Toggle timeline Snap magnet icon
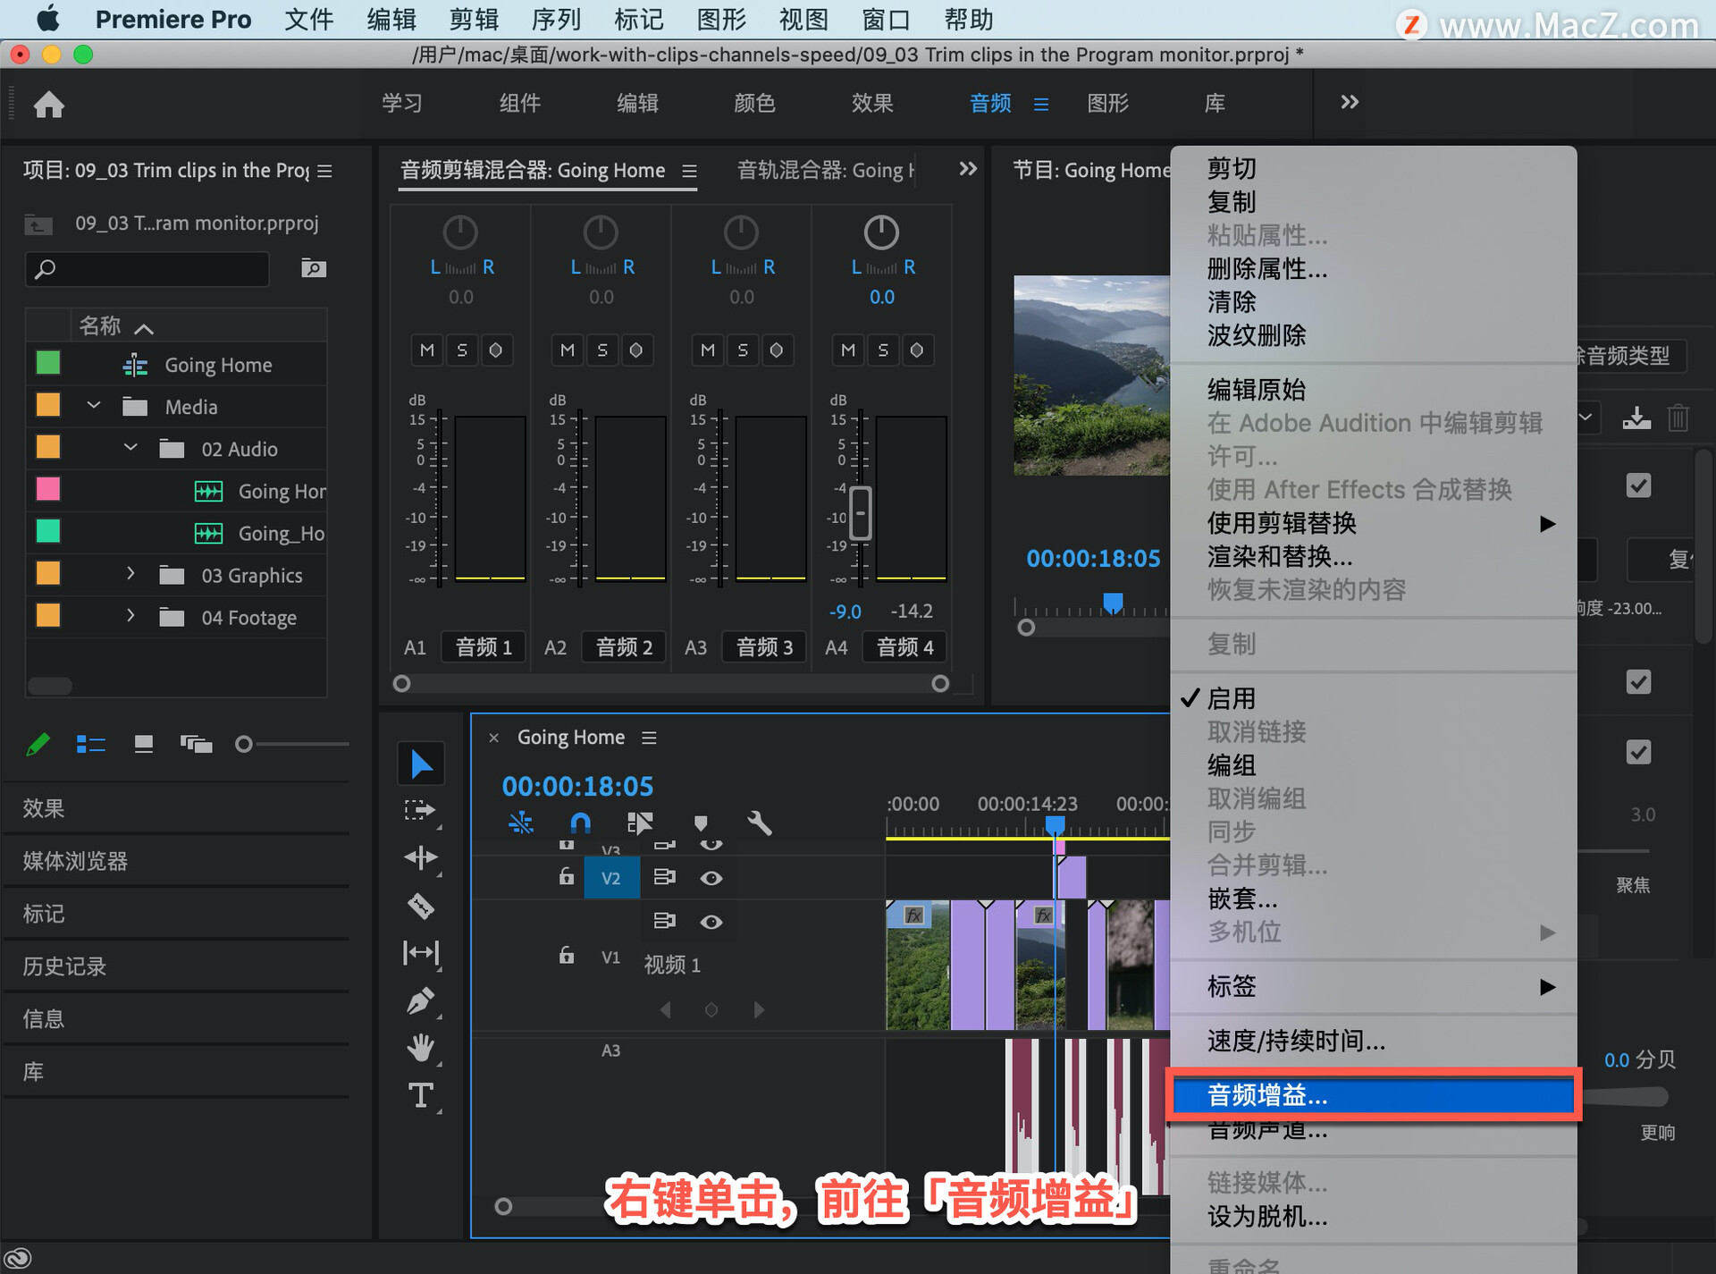Screen dimensions: 1716x1274 [580, 823]
